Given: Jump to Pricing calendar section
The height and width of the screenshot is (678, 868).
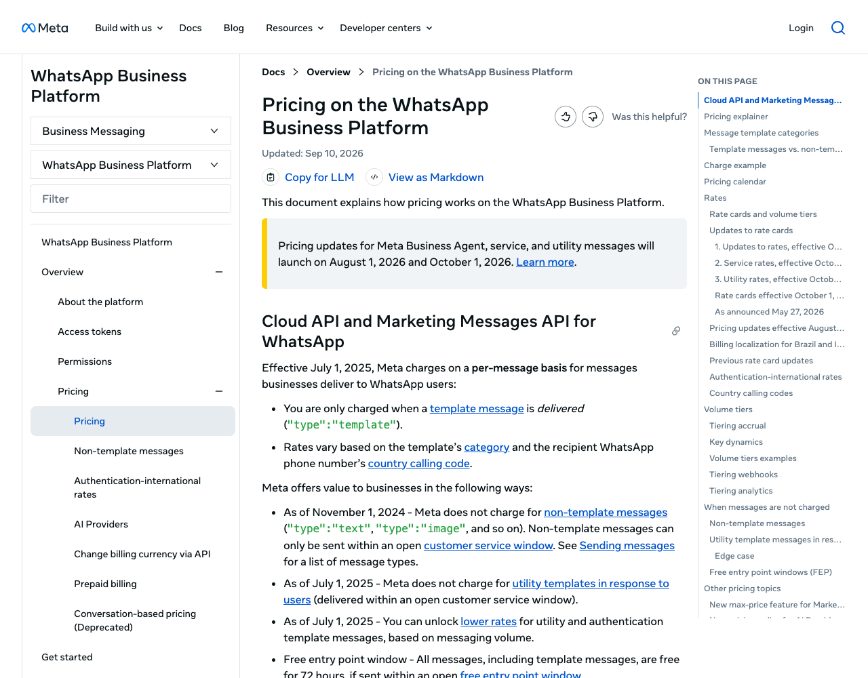Looking at the screenshot, I should (735, 182).
